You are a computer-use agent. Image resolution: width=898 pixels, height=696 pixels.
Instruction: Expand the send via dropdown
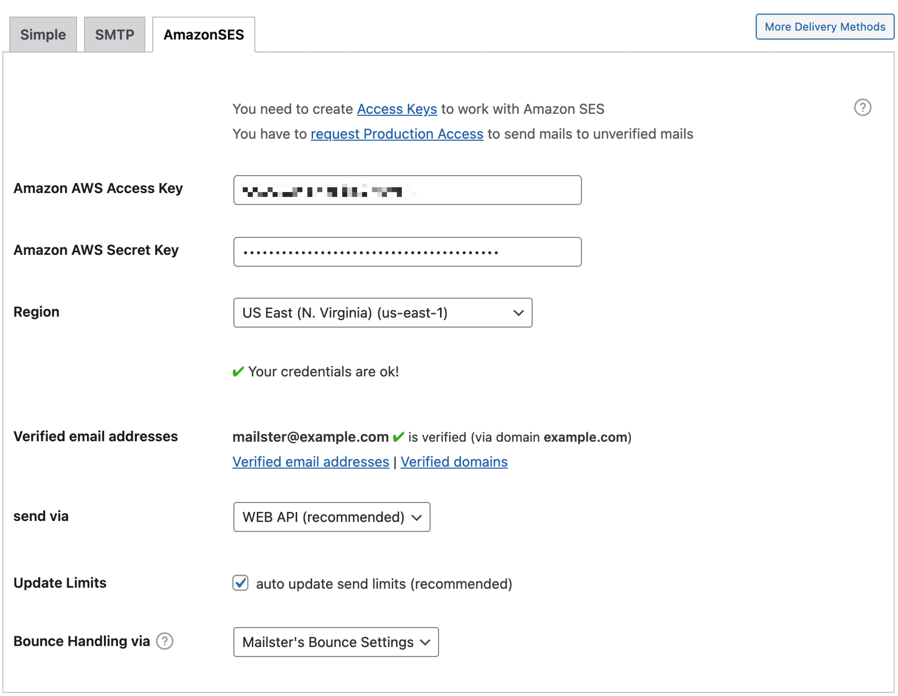pyautogui.click(x=331, y=517)
